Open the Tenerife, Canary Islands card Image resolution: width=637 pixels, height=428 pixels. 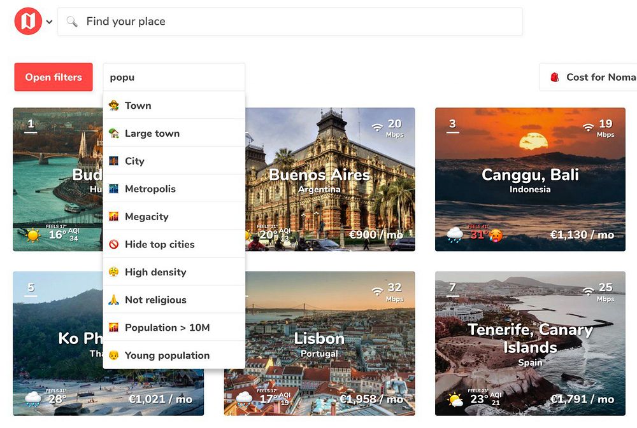point(530,343)
